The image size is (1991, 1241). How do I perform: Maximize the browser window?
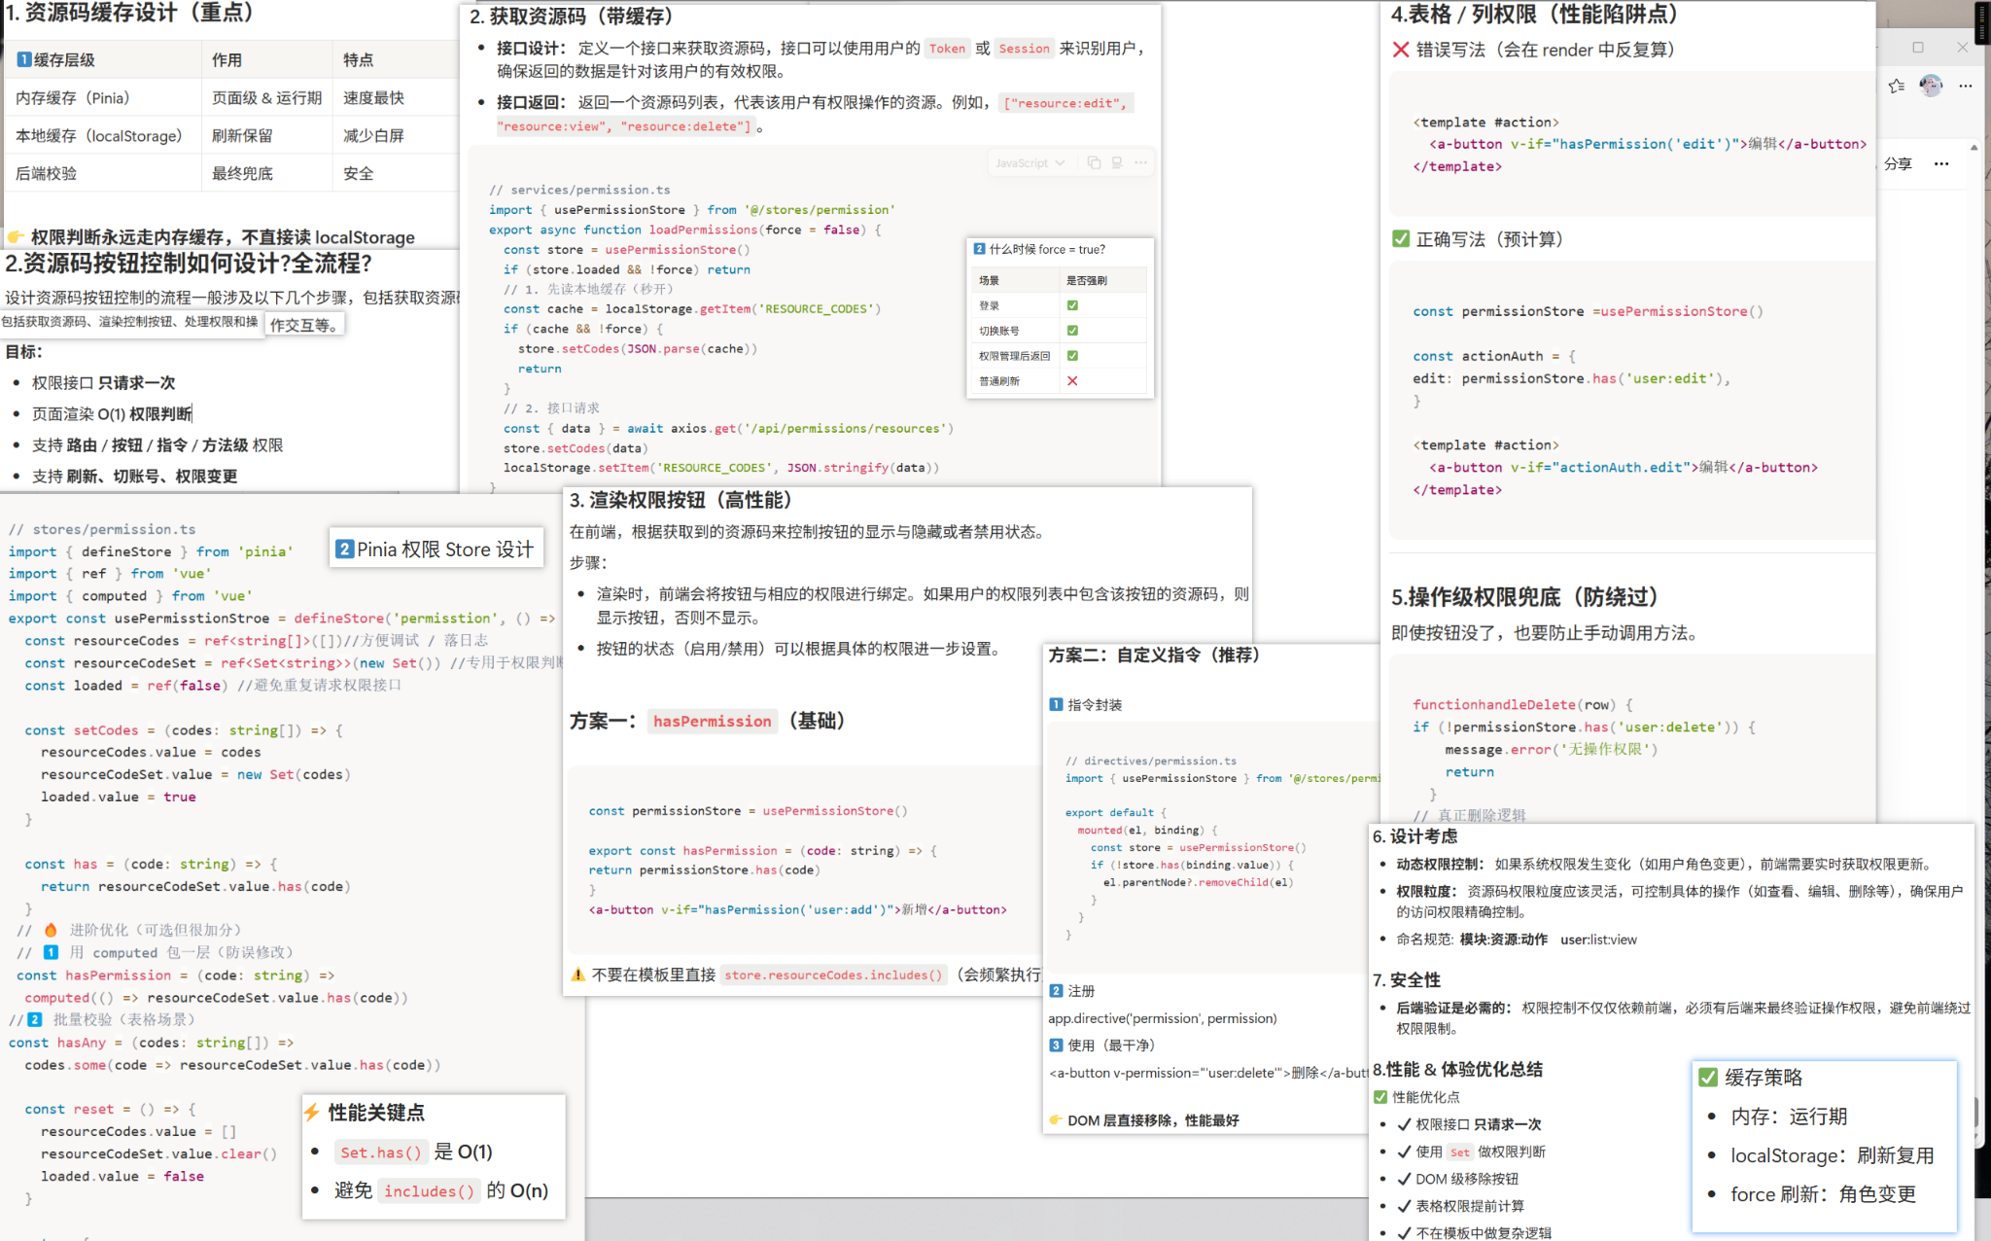point(1918,47)
